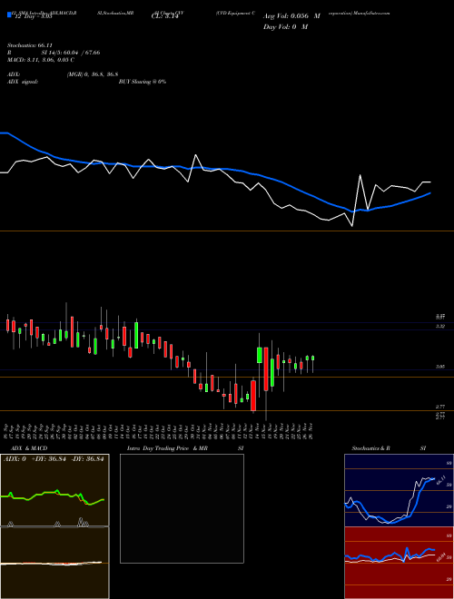Click the '66.11' label in the Stochastics panel

[x=440, y=480]
